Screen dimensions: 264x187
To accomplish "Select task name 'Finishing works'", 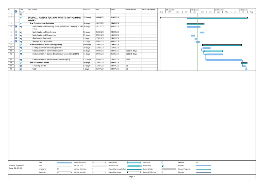I will 39,66.
